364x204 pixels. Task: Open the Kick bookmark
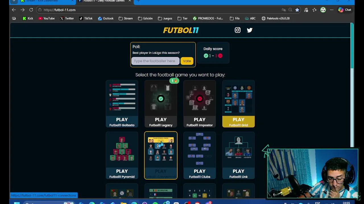[x=28, y=18]
